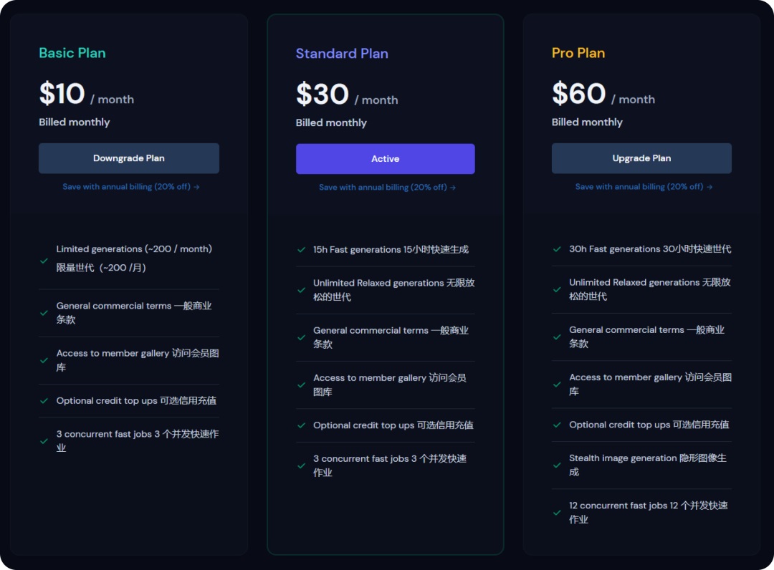Click checkmark beside Limited generations in Basic Plan
The image size is (774, 570).
pyautogui.click(x=44, y=261)
